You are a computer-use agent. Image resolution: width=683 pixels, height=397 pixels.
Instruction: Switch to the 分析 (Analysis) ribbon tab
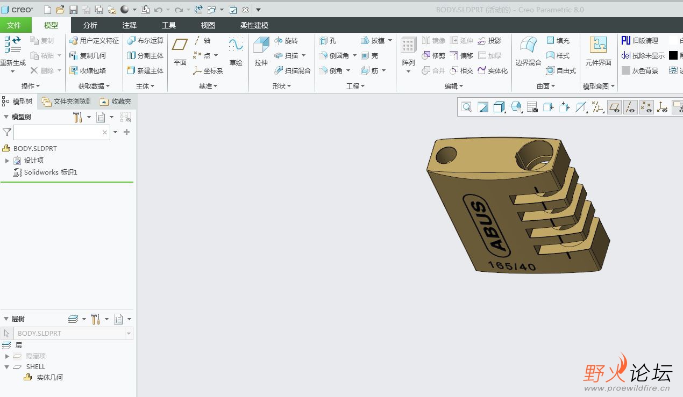click(x=90, y=25)
